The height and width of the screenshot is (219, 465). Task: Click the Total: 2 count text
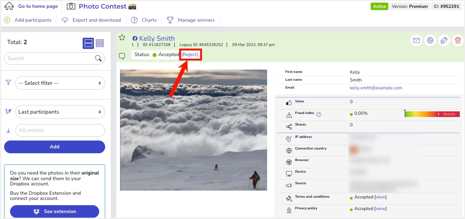coord(17,42)
